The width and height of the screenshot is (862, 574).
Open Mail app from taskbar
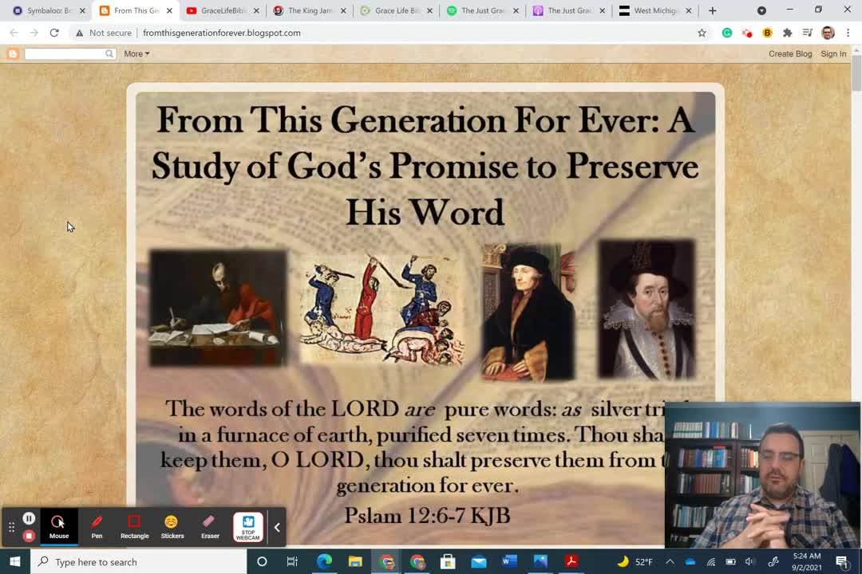click(x=479, y=561)
